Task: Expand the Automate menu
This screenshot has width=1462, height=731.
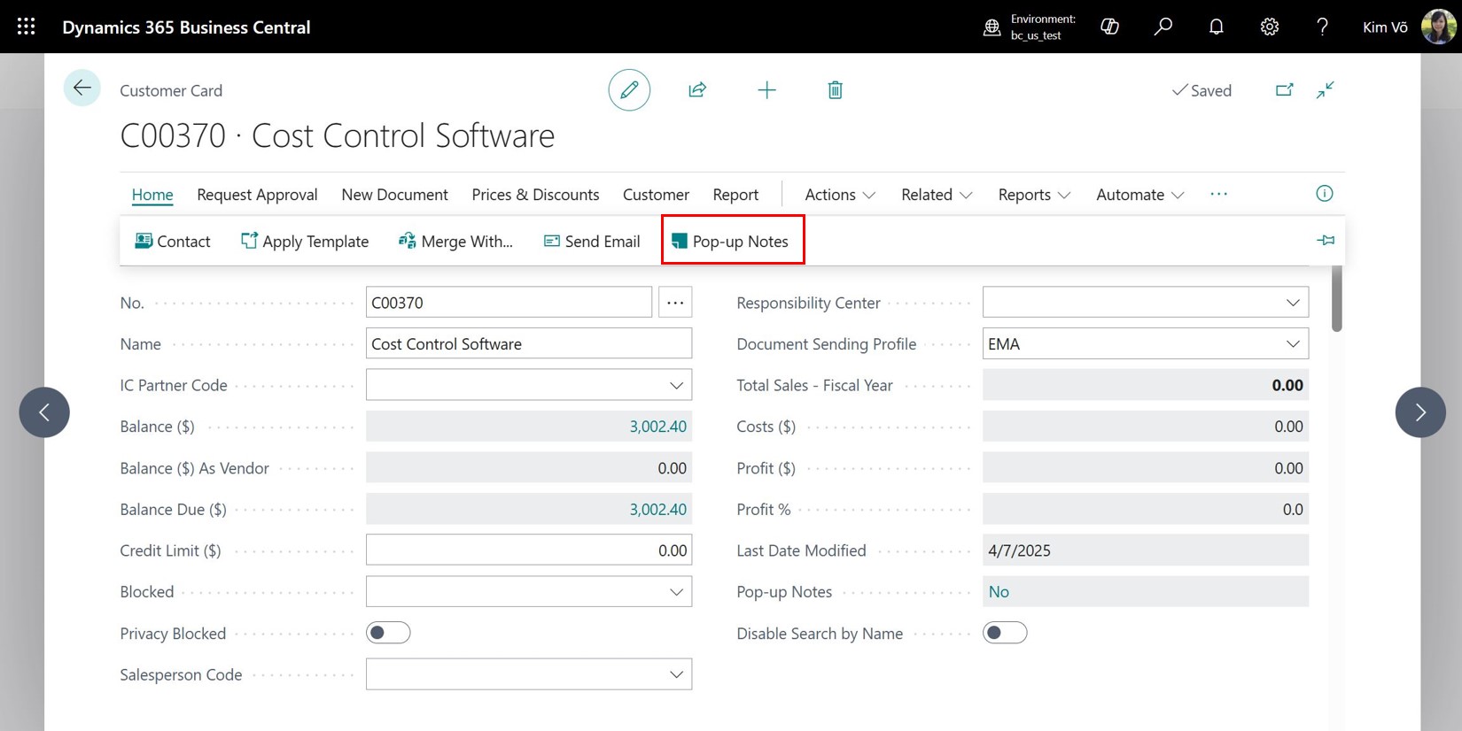Action: (x=1139, y=194)
